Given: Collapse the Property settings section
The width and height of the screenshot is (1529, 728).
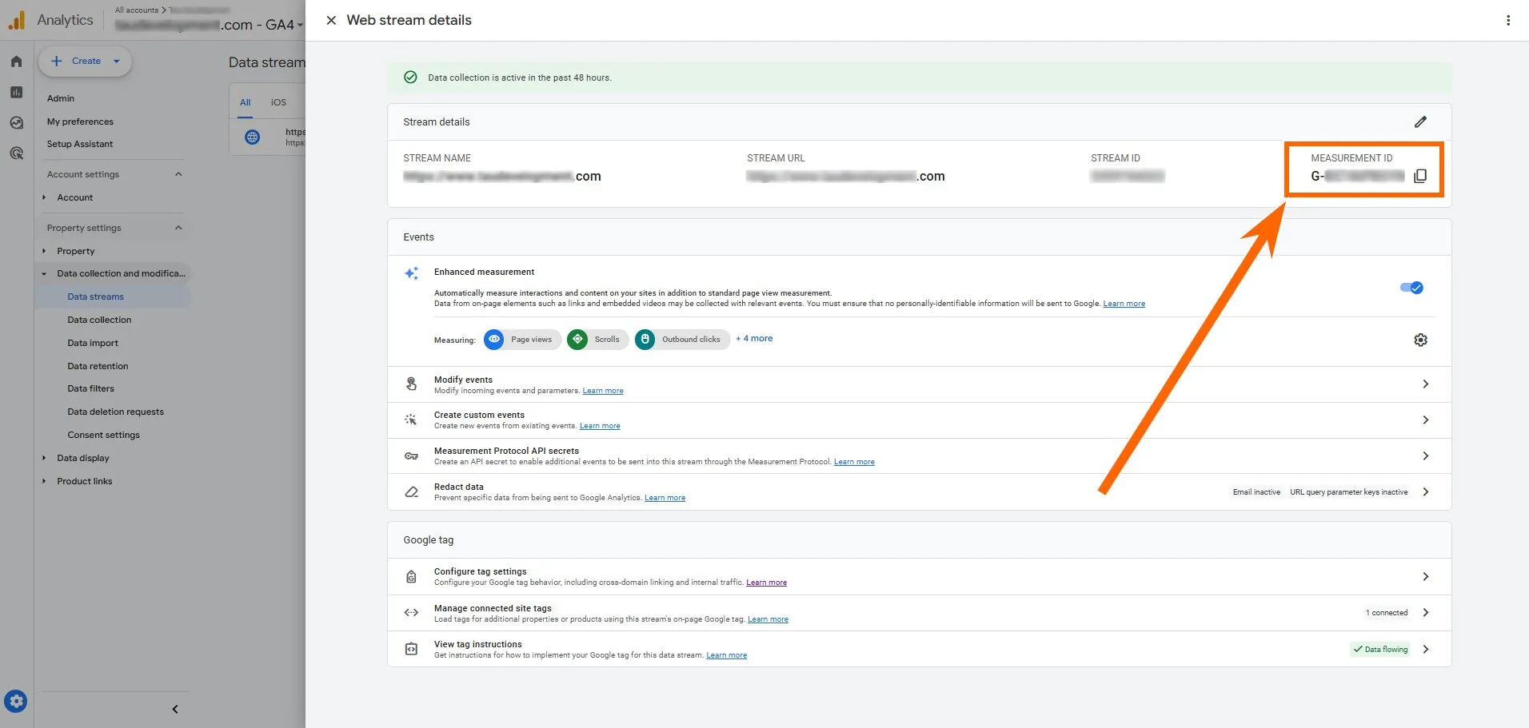Looking at the screenshot, I should click(x=178, y=228).
